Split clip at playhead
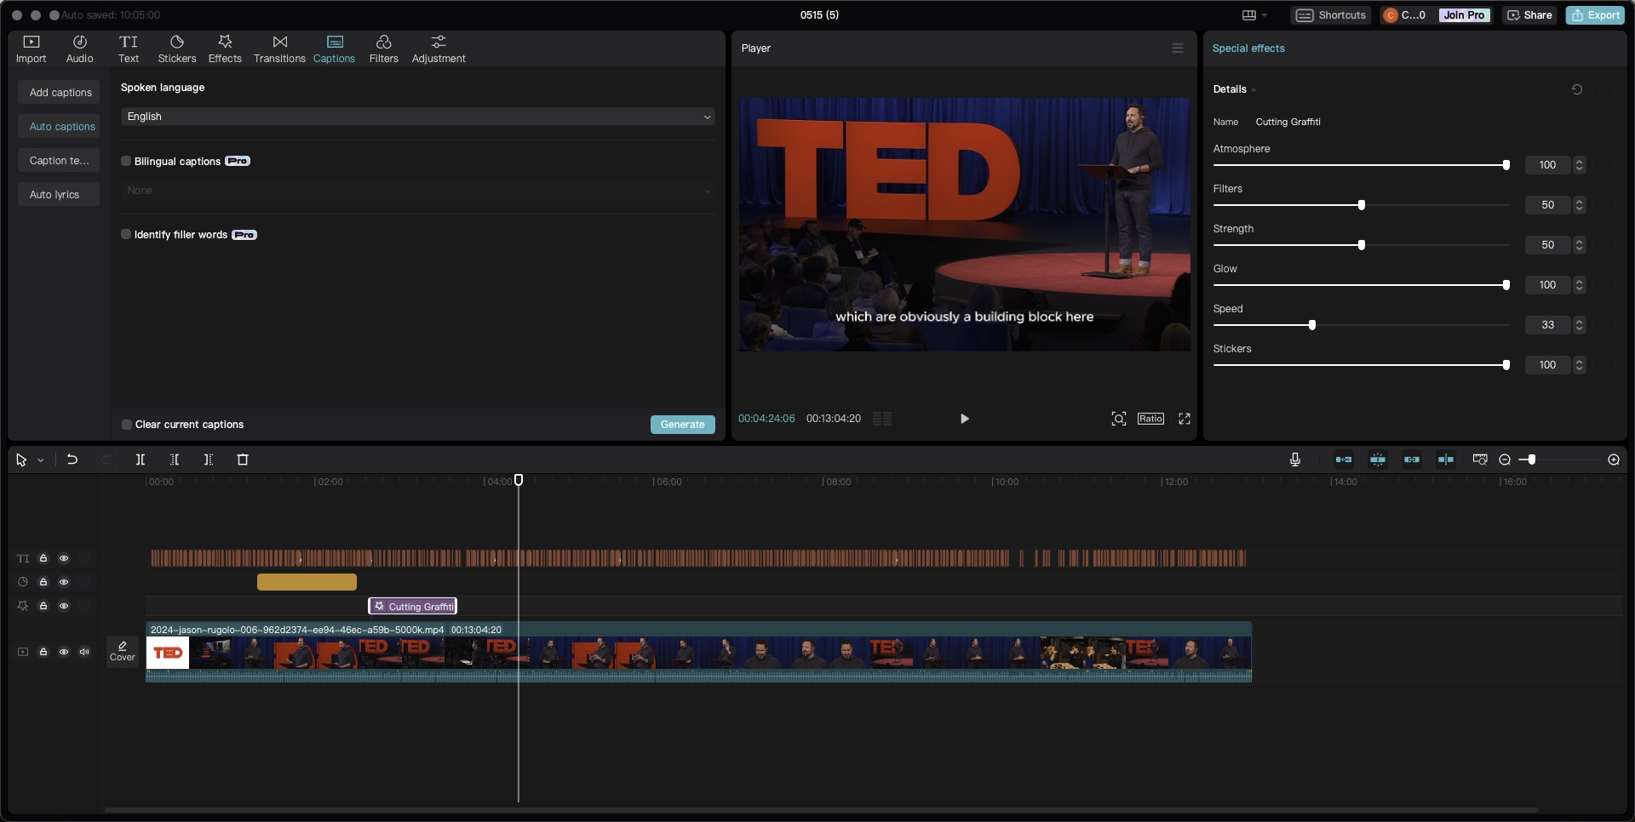Image resolution: width=1635 pixels, height=822 pixels. pyautogui.click(x=141, y=460)
